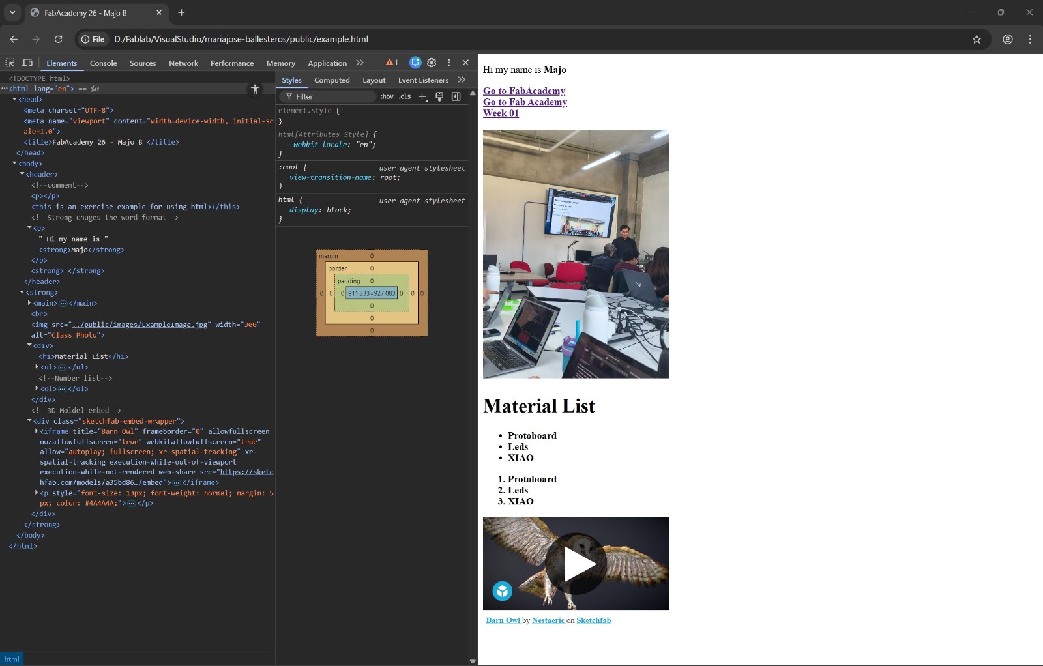Open the Barn Owl caption link
This screenshot has height=666, width=1043.
[503, 620]
